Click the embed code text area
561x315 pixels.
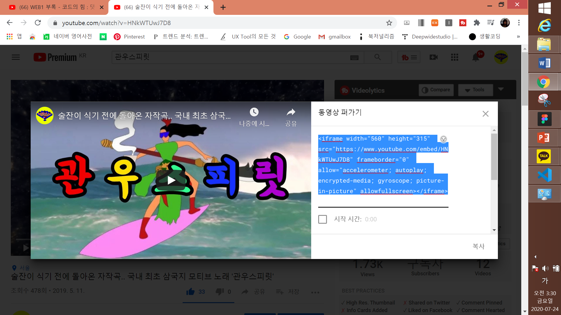click(x=383, y=165)
